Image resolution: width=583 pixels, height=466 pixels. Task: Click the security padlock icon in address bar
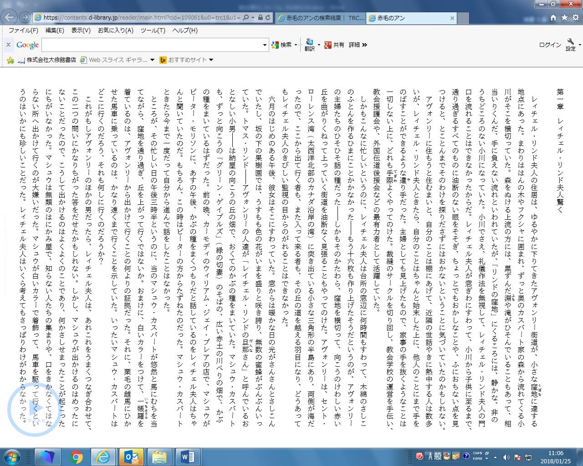click(x=260, y=18)
